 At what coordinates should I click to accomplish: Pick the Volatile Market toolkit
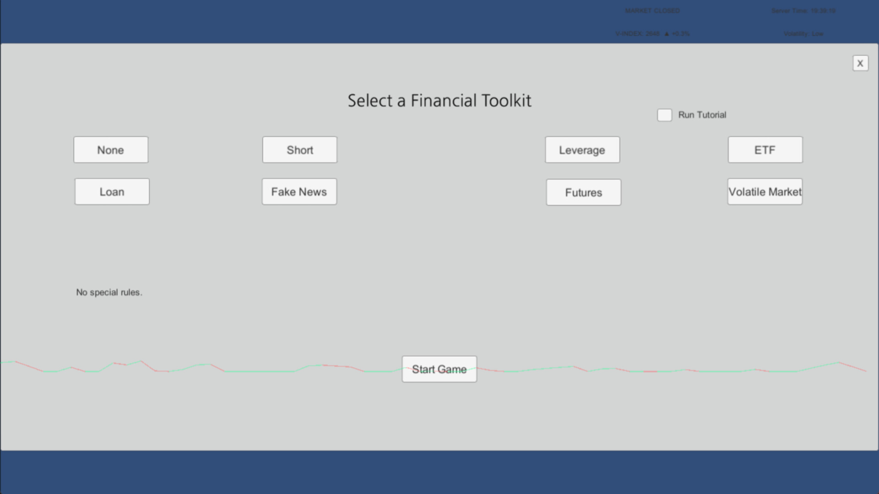pos(765,192)
